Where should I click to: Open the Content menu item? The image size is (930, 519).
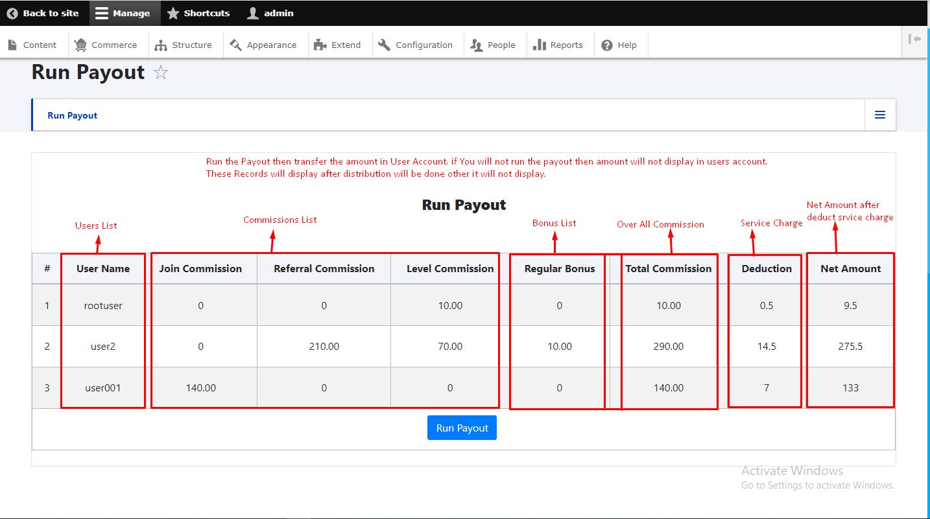[33, 45]
